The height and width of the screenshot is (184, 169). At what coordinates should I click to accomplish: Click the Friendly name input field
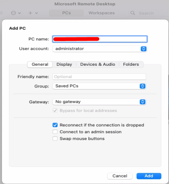point(99,77)
